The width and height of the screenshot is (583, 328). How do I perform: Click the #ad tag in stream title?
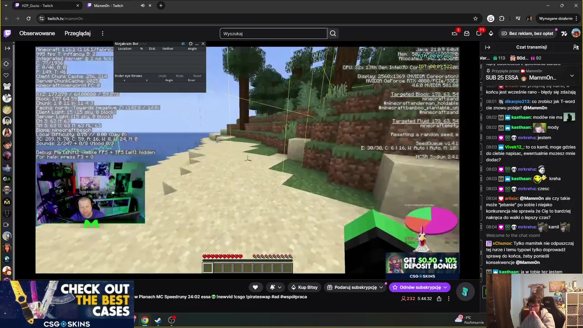[275, 297]
